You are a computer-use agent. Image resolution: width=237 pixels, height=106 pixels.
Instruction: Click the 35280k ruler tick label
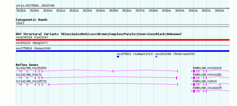pos(21,11)
